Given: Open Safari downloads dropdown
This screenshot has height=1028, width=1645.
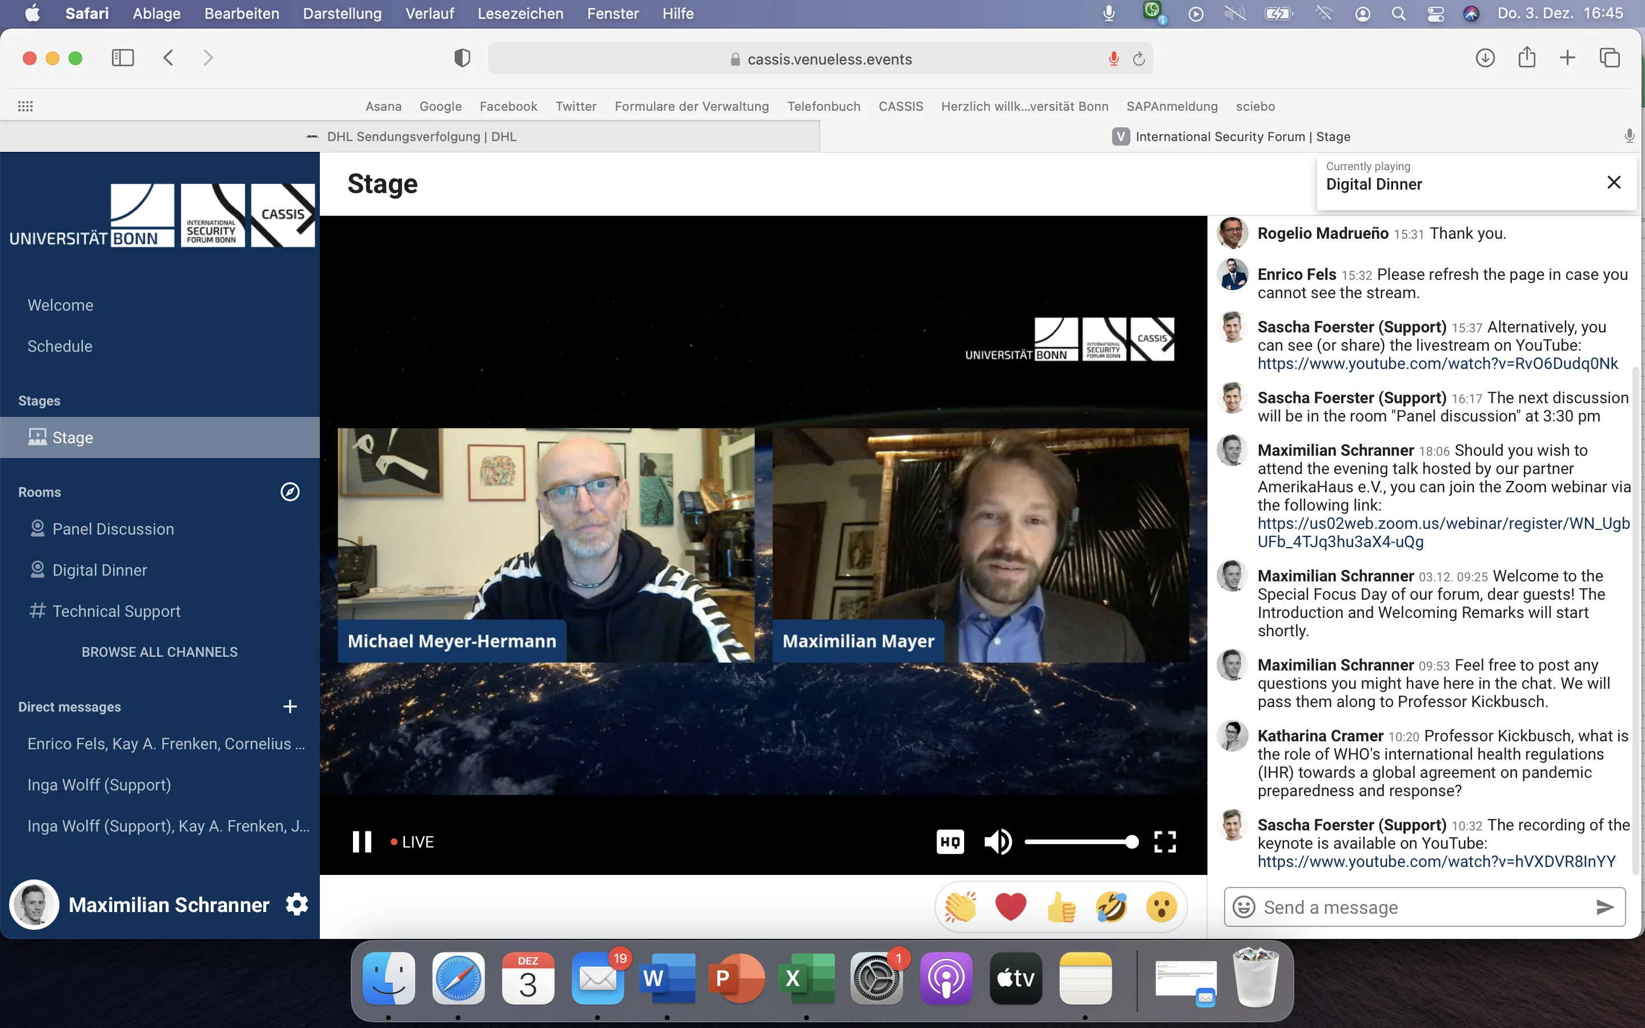Looking at the screenshot, I should (1485, 58).
